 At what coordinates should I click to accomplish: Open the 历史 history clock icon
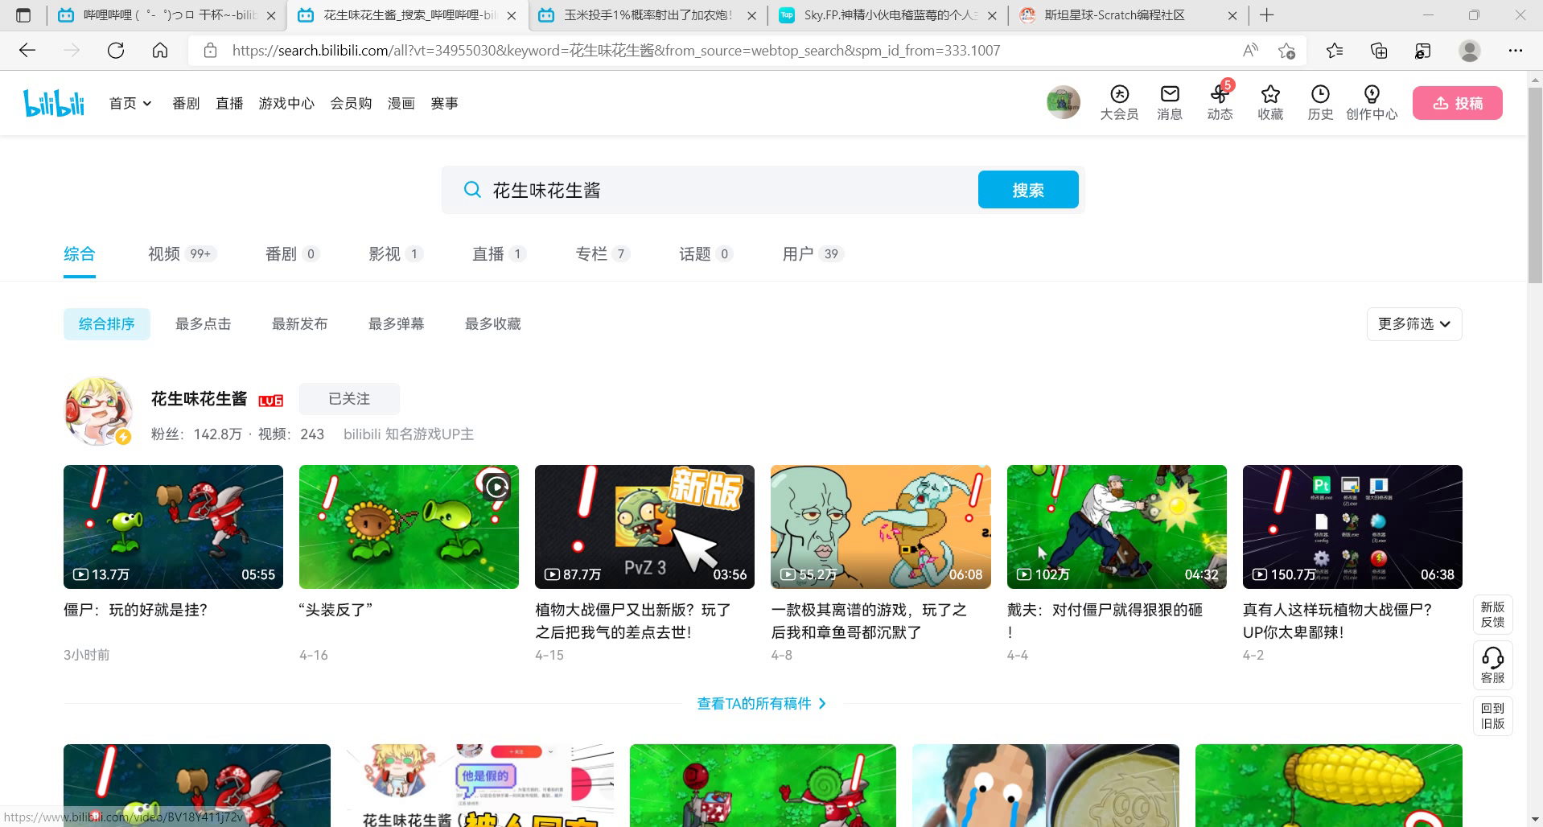point(1320,95)
